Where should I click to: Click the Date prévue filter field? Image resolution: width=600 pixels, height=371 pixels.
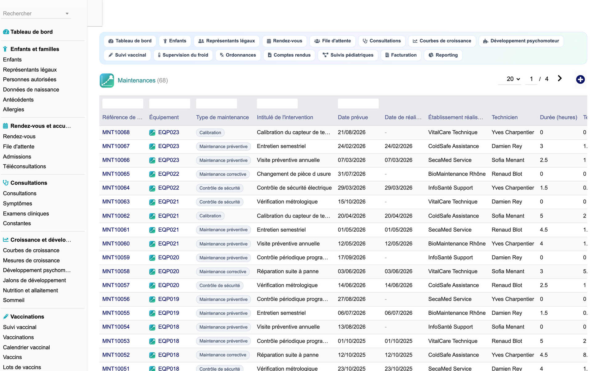coord(358,104)
